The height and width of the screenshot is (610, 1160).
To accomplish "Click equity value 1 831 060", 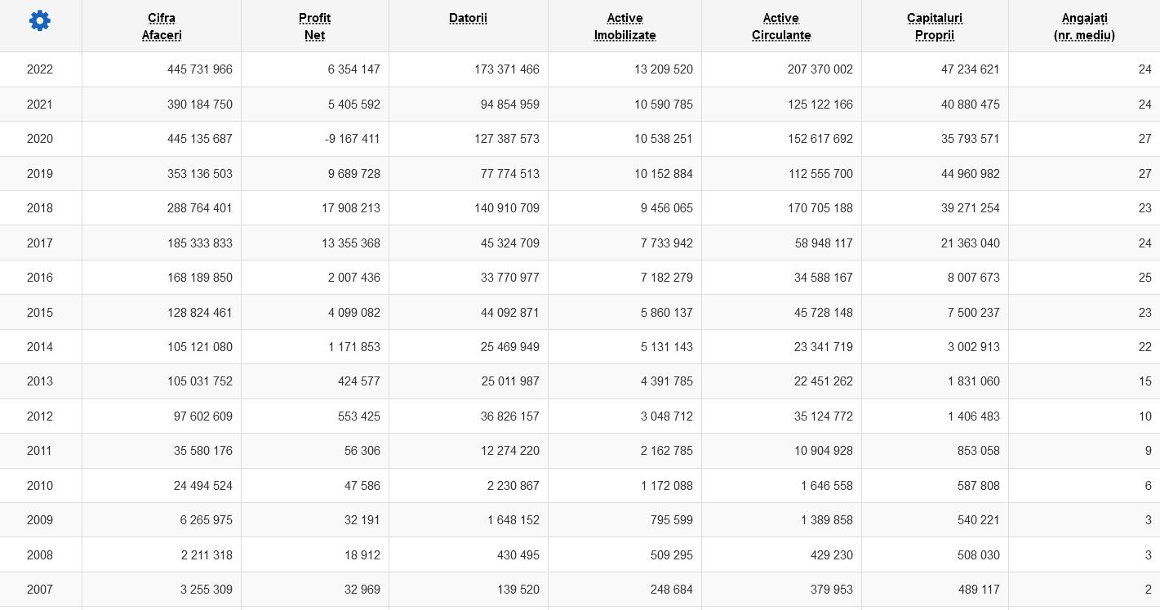I will coord(974,381).
